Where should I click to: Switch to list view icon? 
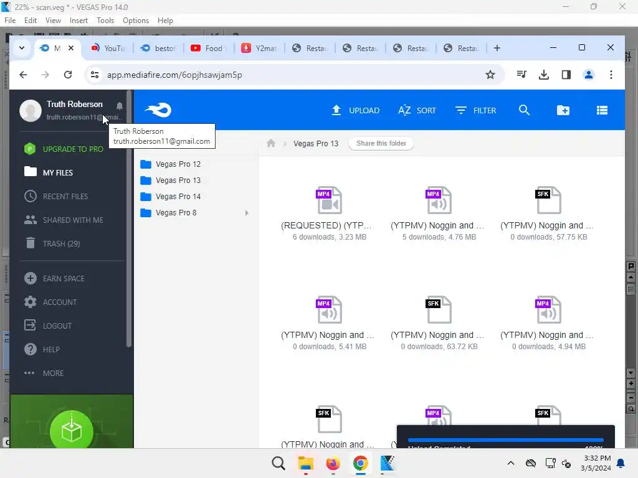click(602, 110)
